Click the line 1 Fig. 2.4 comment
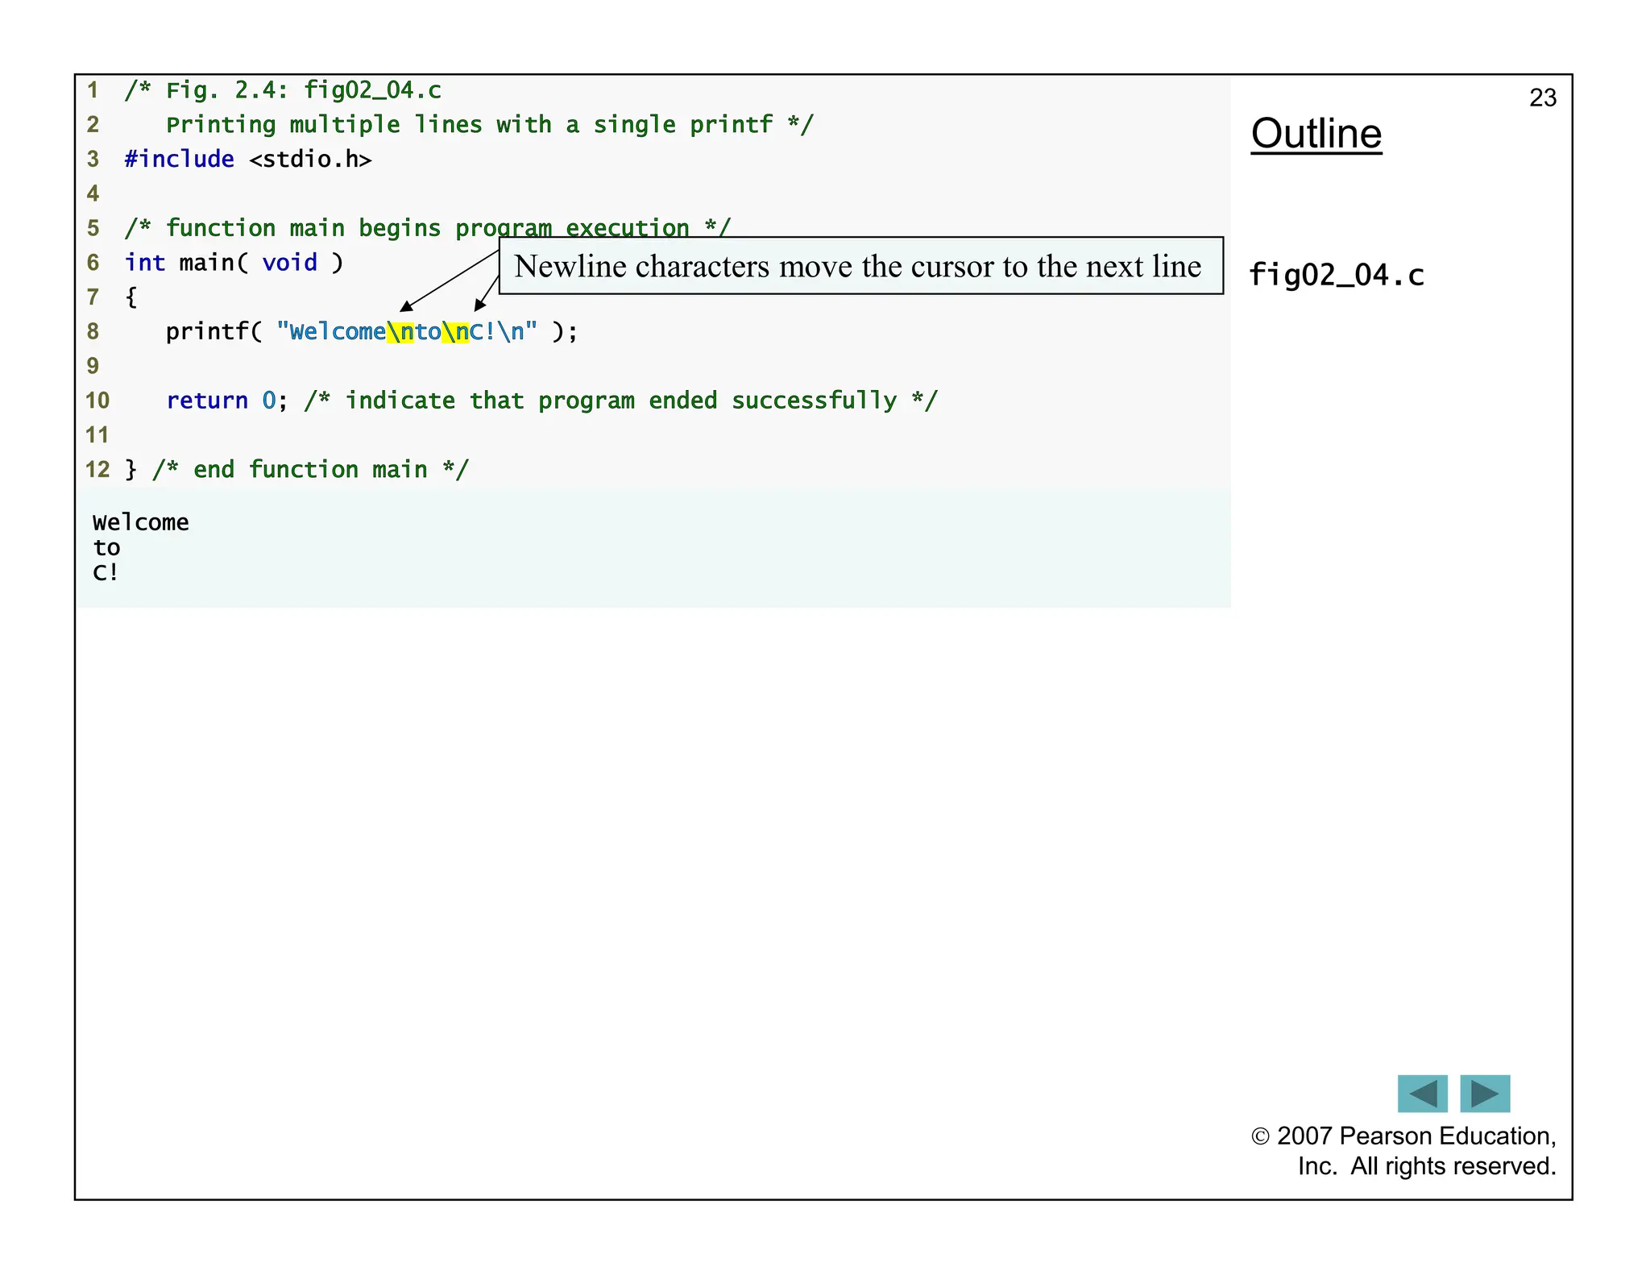 tap(283, 90)
